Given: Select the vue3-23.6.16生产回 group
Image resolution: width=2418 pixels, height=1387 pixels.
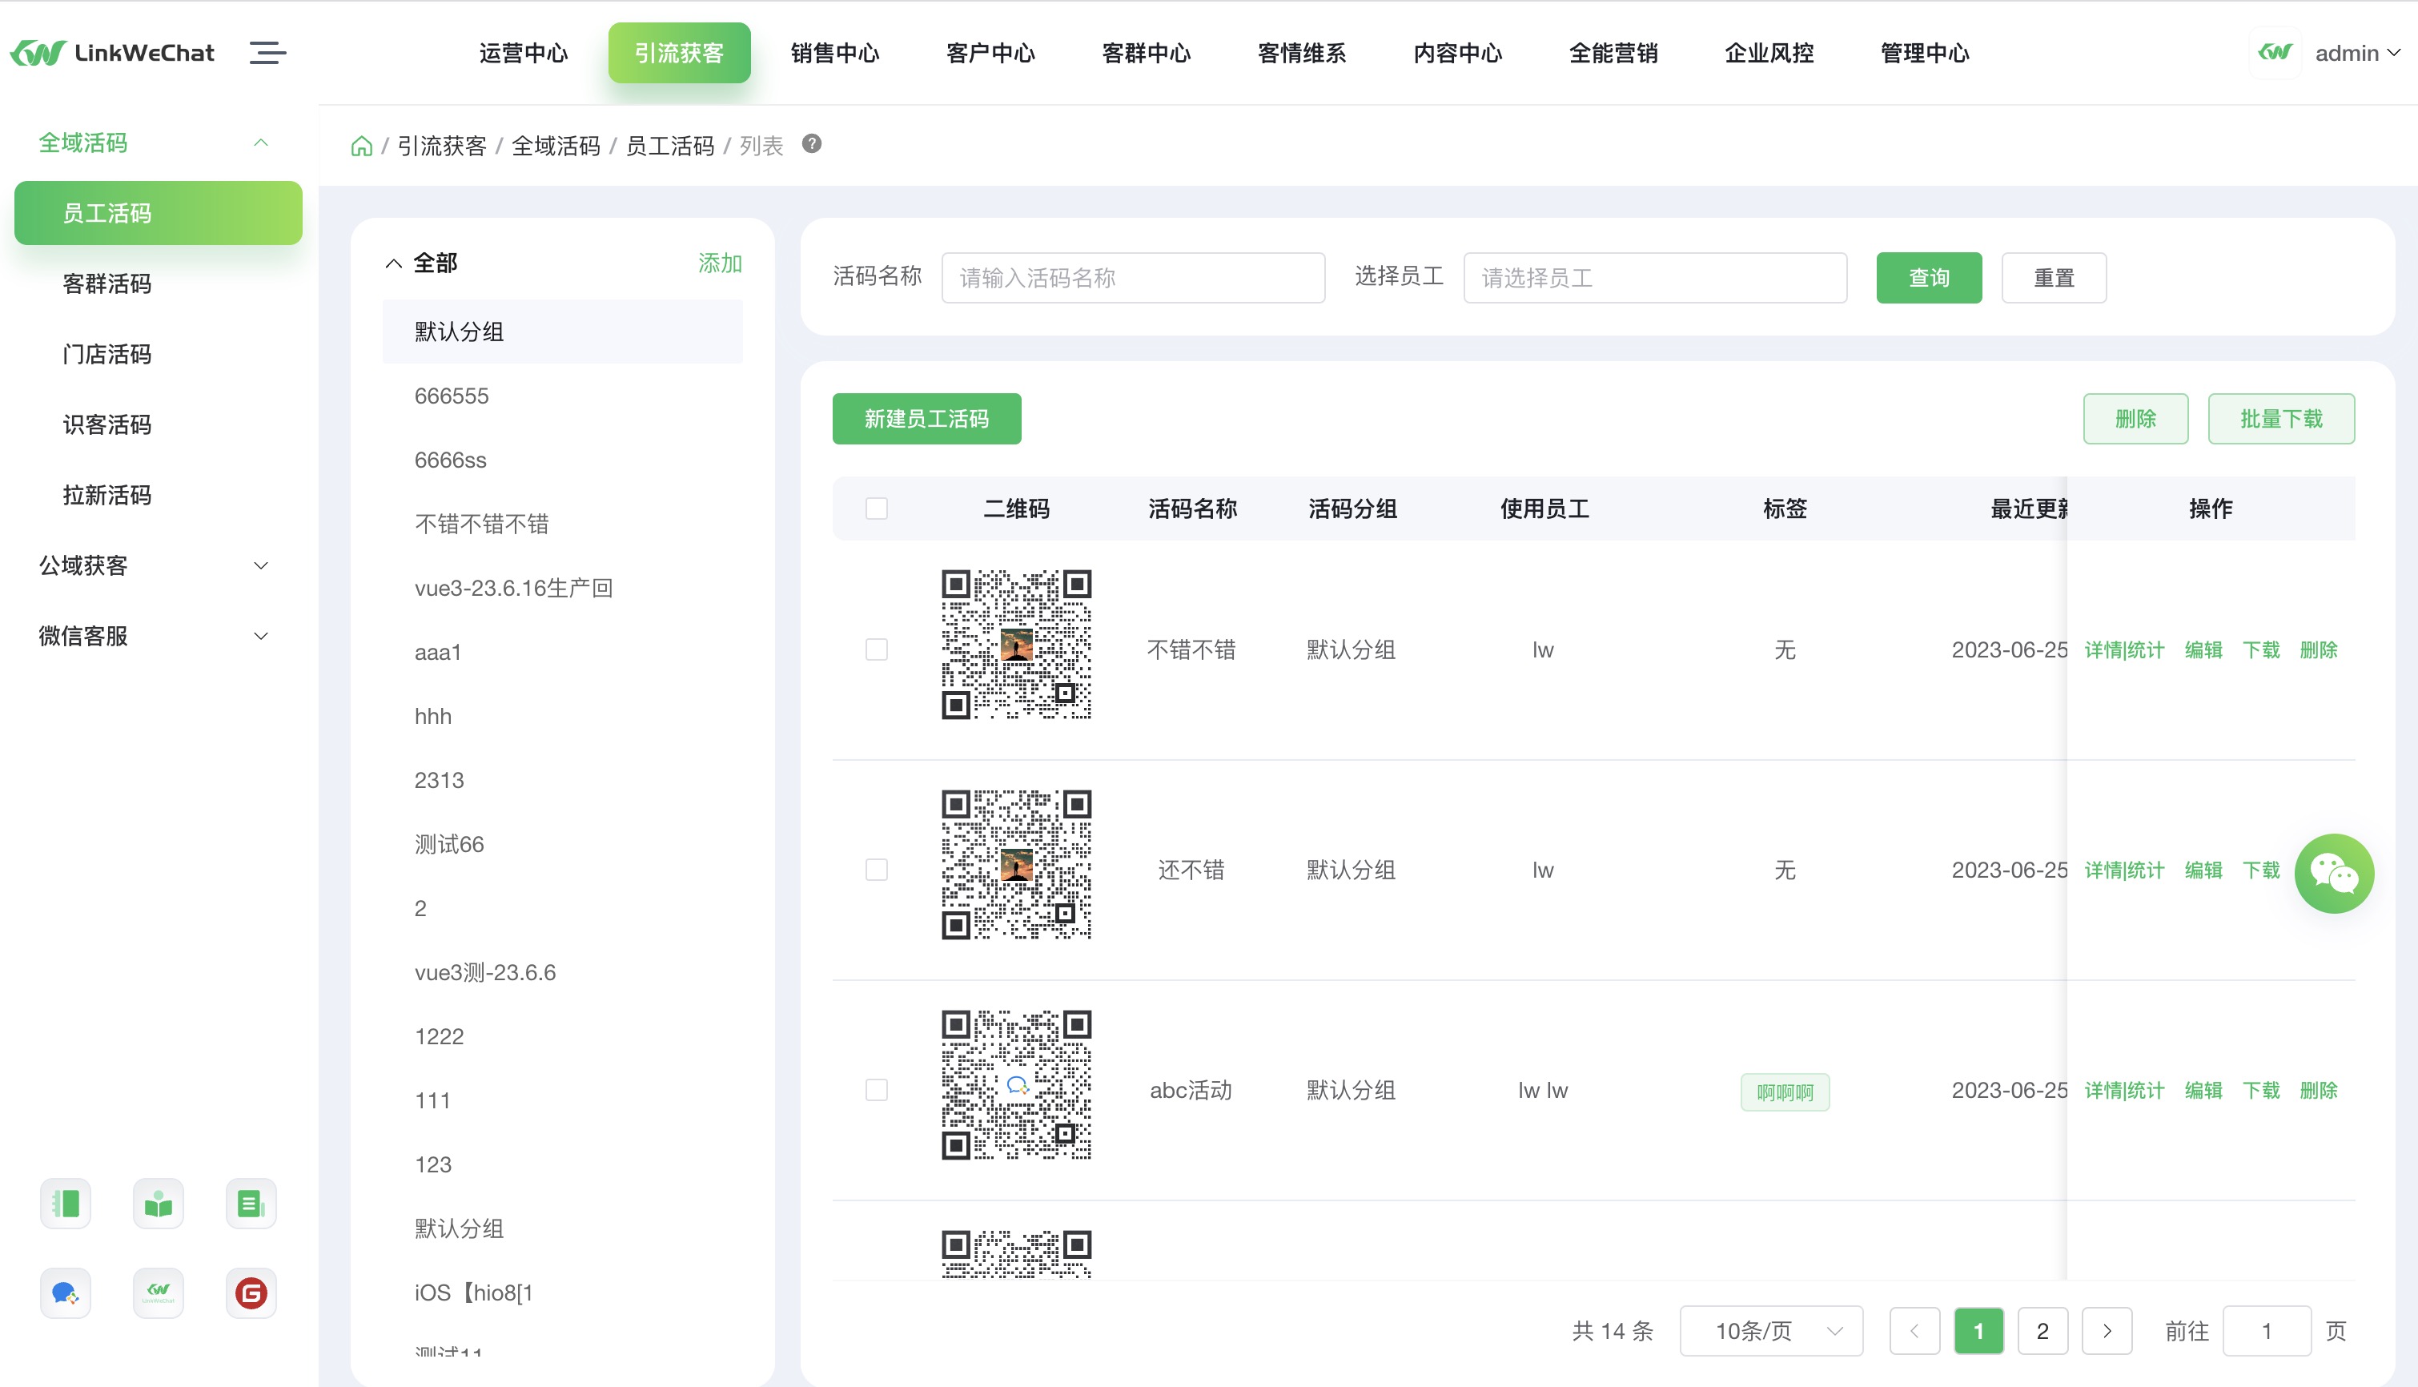Looking at the screenshot, I should tap(562, 589).
